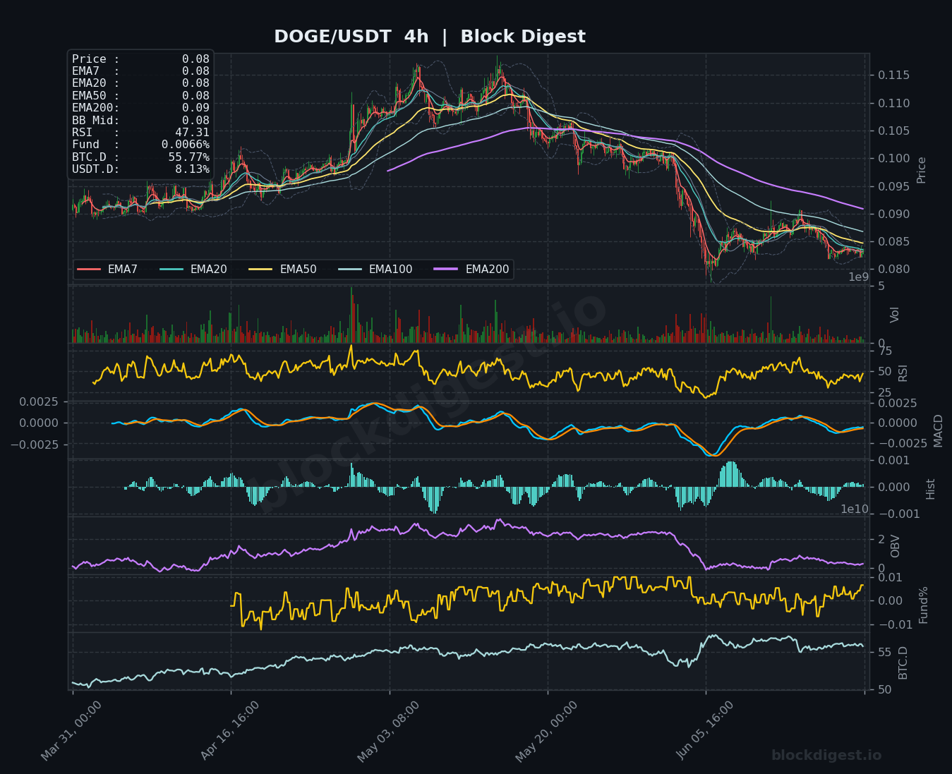Image resolution: width=952 pixels, height=774 pixels.
Task: Select the "Price : 0.08" row in the info box
Action: 140,59
